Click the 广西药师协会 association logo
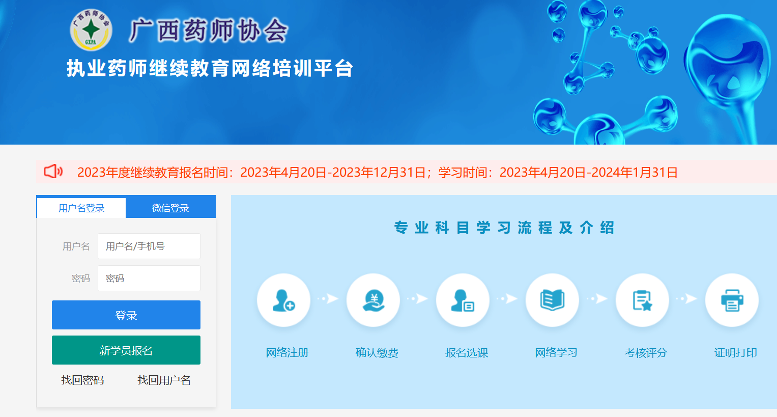The height and width of the screenshot is (417, 777). (92, 30)
